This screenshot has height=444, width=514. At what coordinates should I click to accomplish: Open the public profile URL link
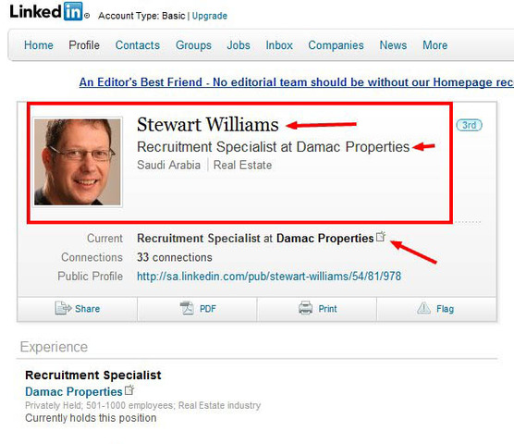[269, 276]
